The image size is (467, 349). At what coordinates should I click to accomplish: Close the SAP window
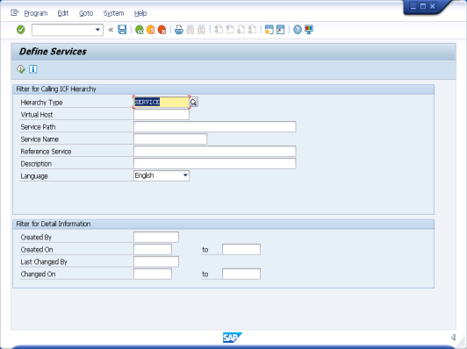point(433,6)
